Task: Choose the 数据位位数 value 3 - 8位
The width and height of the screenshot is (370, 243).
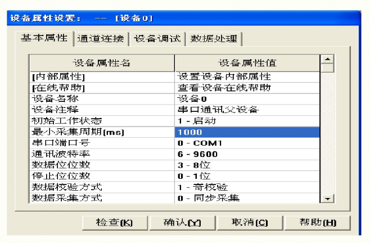Action: coord(247,165)
